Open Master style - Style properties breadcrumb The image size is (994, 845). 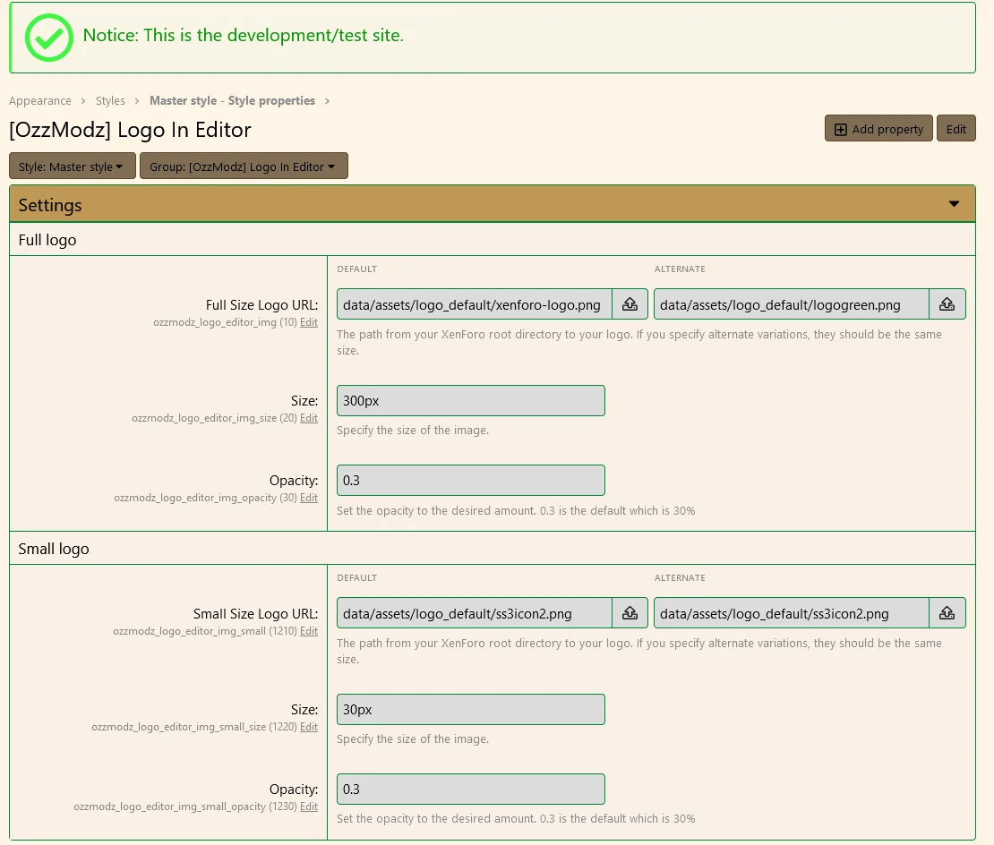[x=232, y=101]
